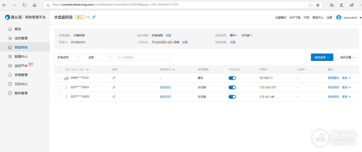This screenshot has width=362, height=152.
Task: Select the checkbox for 3207****0:001
Action: tap(59, 87)
